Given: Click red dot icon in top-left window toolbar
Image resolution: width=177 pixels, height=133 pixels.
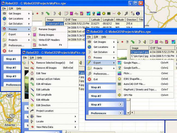Looking at the screenshot, I should [37, 14].
